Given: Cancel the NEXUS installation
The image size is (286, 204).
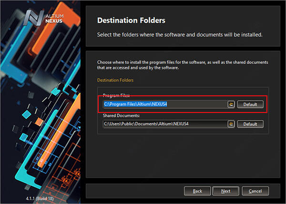Looking at the screenshot, I should pyautogui.click(x=255, y=191).
